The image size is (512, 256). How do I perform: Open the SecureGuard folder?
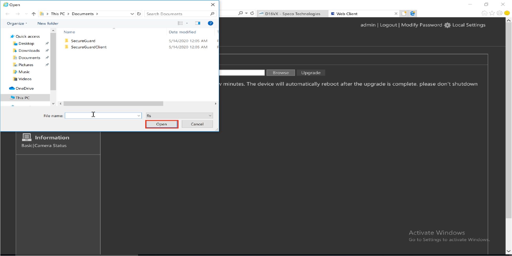tap(83, 41)
